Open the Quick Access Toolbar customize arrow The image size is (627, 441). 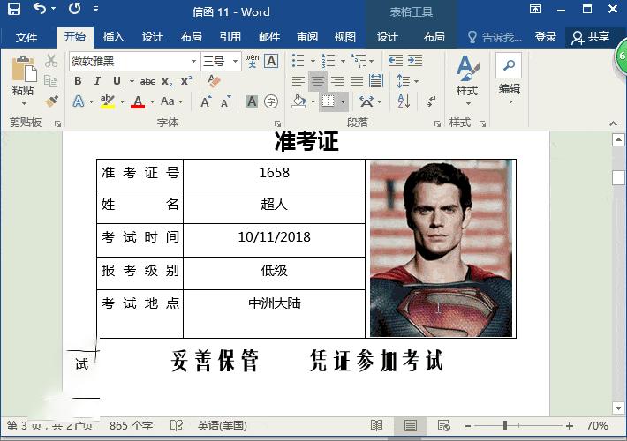[95, 8]
